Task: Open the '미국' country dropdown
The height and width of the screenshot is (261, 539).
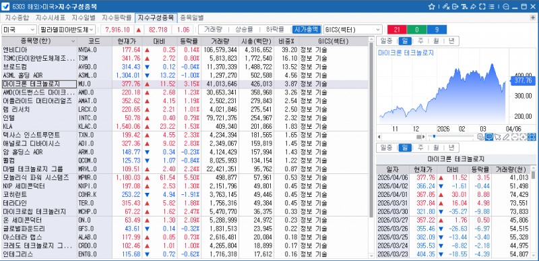Action: pyautogui.click(x=20, y=30)
